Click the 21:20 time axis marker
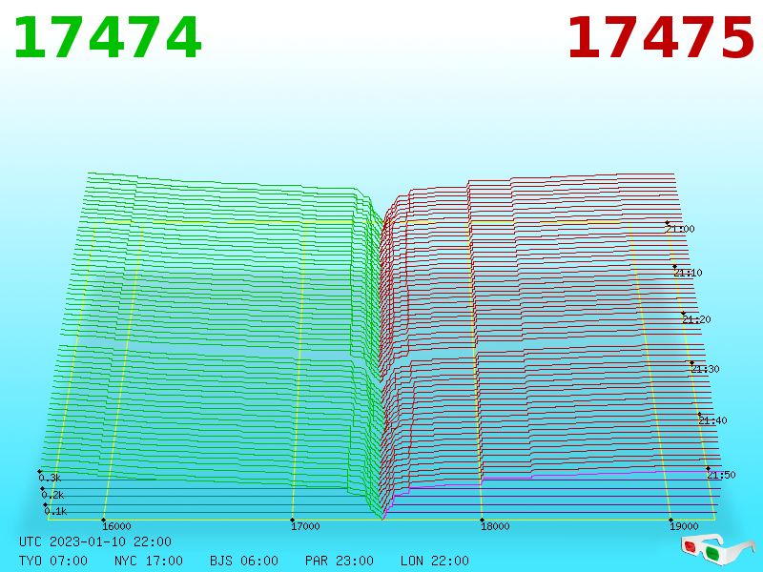The width and height of the screenshot is (763, 572). [x=697, y=319]
